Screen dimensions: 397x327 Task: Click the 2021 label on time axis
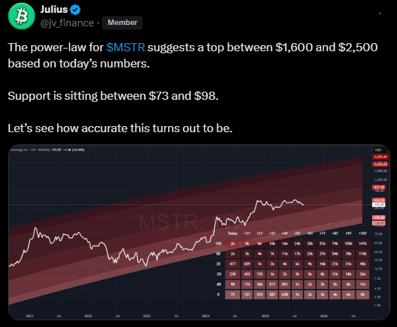(x=30, y=316)
